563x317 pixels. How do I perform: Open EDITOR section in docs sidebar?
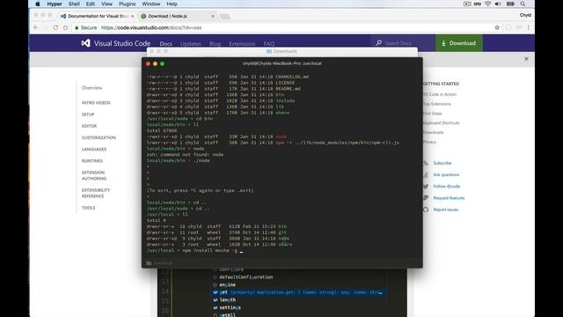click(89, 126)
